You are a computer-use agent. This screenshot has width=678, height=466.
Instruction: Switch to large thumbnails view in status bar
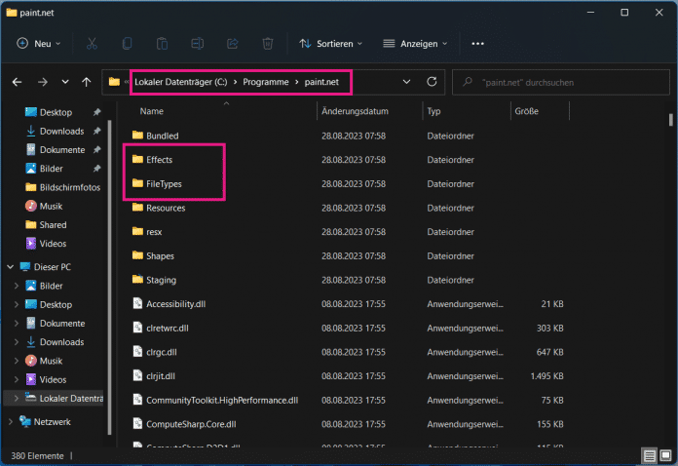coord(665,455)
